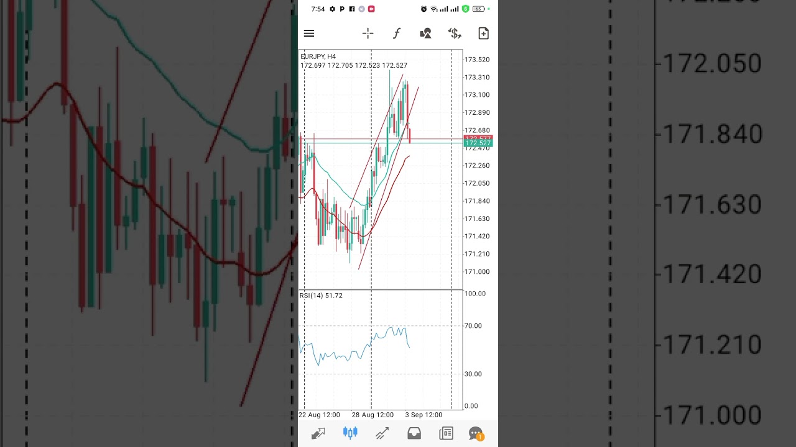This screenshot has height=447, width=796.
Task: Open new order via plus document icon
Action: pos(483,34)
